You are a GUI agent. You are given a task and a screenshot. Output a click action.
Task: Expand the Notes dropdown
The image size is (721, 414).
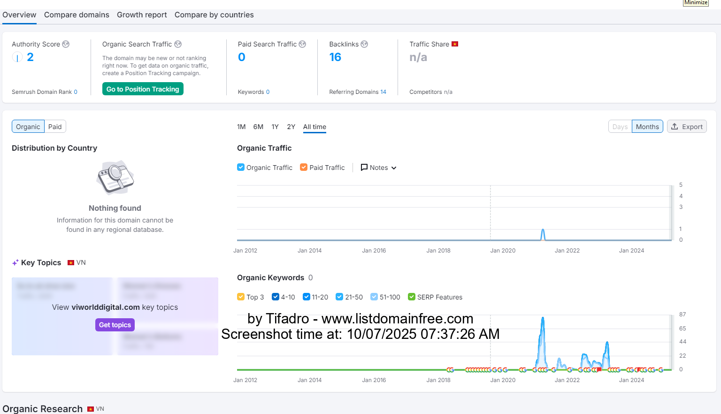click(x=379, y=168)
